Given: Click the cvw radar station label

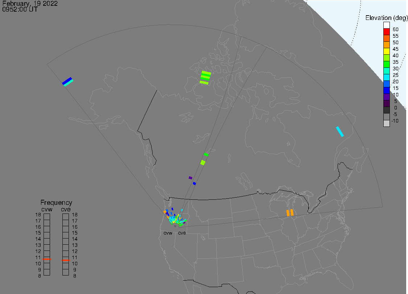Looking at the screenshot, I should pyautogui.click(x=168, y=233).
